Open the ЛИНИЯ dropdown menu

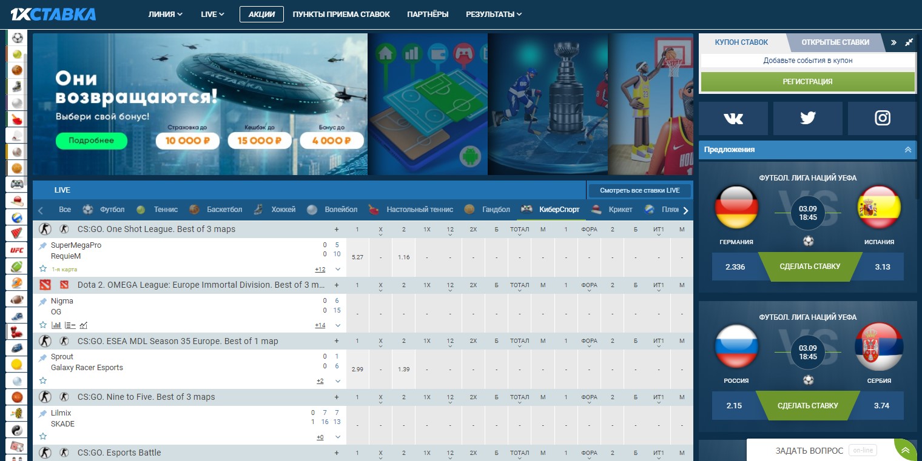point(165,14)
